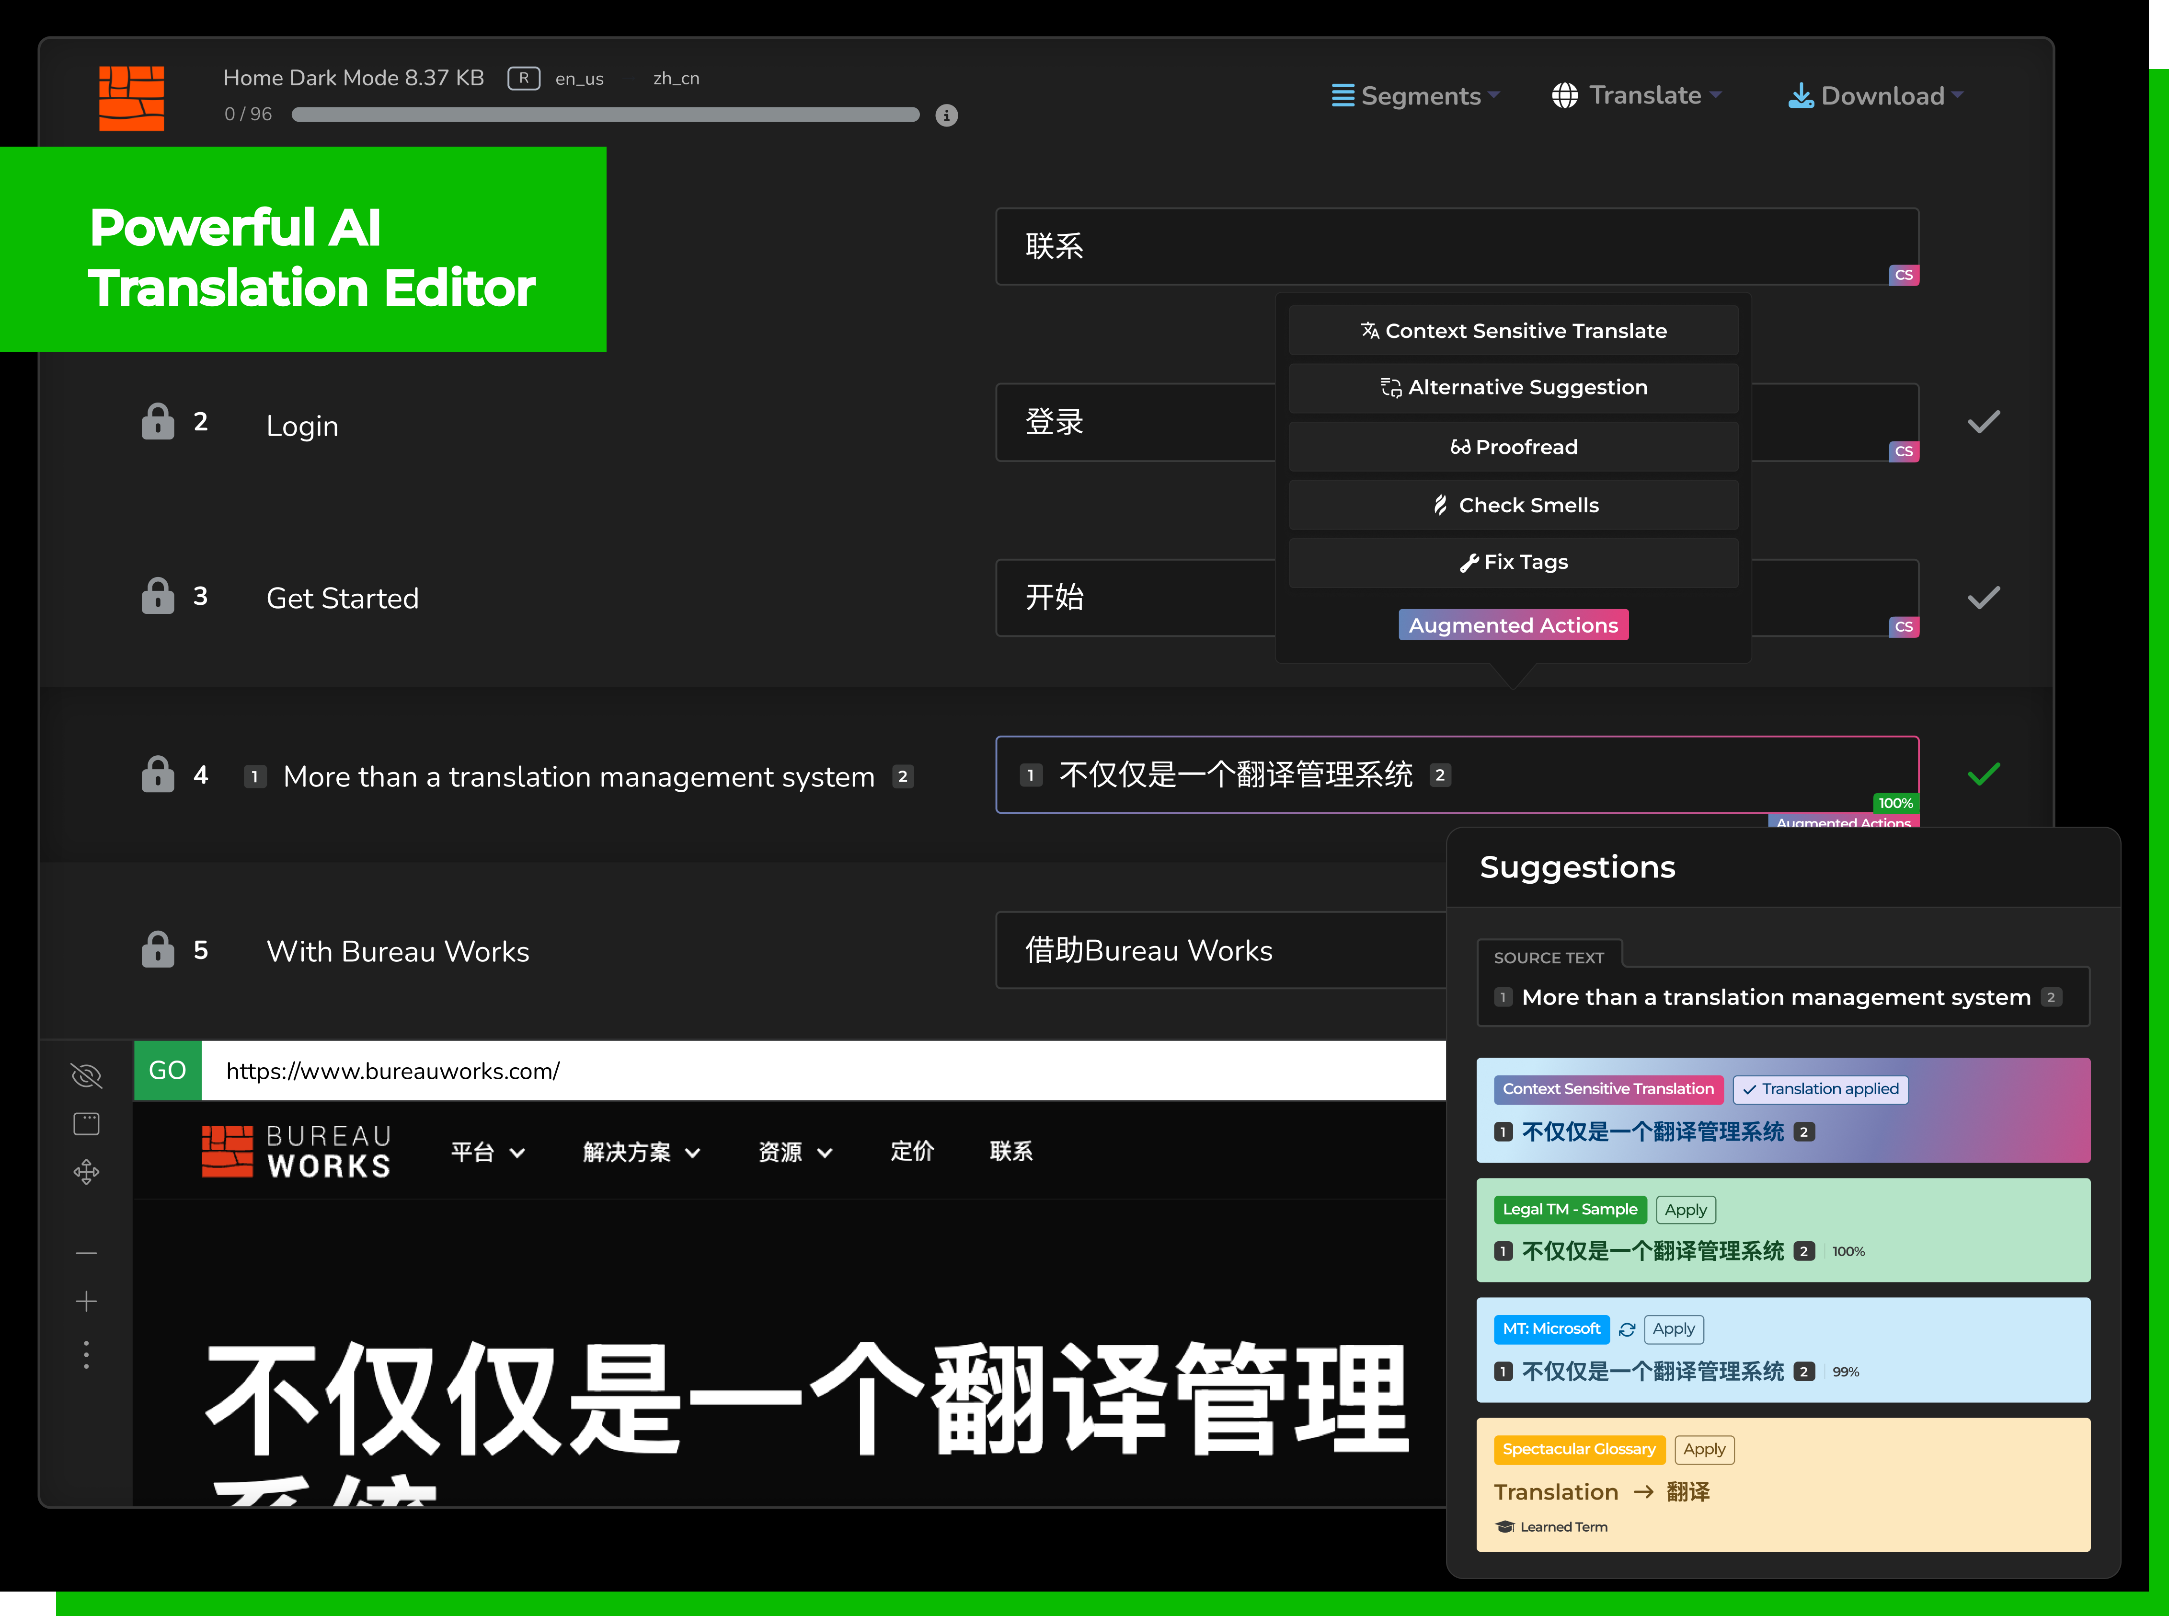Open the three-dot preview options menu
This screenshot has height=1616, width=2169.
(x=86, y=1355)
